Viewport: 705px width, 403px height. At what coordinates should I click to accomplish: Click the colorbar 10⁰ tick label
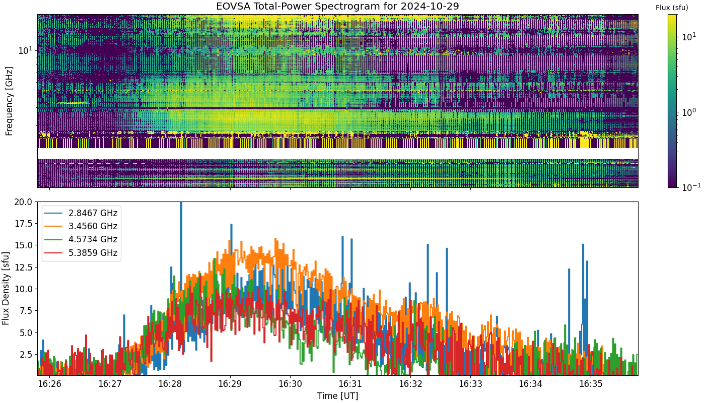(x=688, y=112)
